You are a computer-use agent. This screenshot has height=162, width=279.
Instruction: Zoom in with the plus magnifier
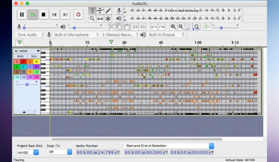pyautogui.click(x=173, y=27)
